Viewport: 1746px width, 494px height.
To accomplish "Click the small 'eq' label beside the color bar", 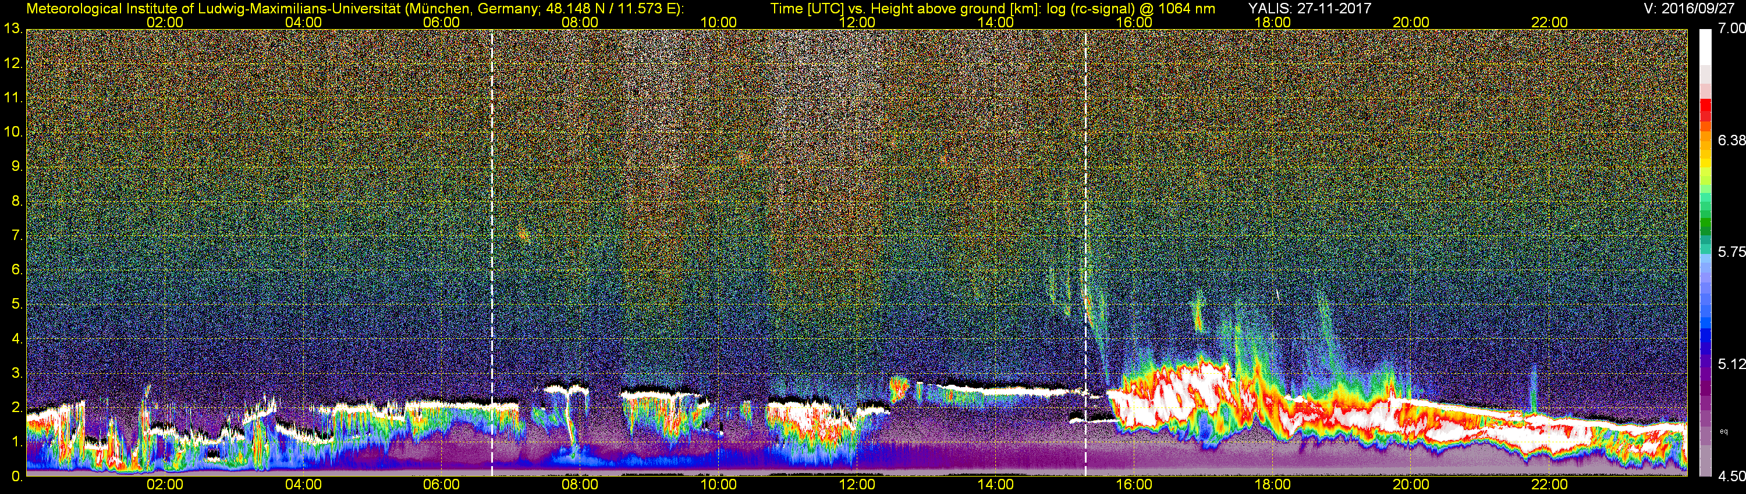I will tap(1724, 431).
